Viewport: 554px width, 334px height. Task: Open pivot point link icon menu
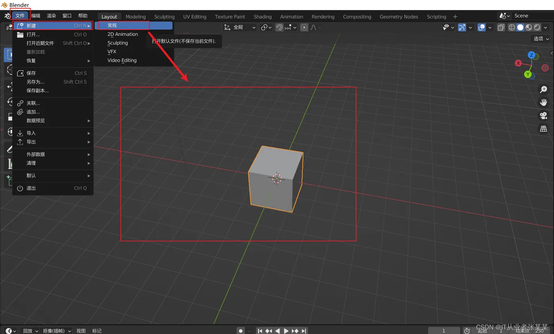click(x=266, y=27)
